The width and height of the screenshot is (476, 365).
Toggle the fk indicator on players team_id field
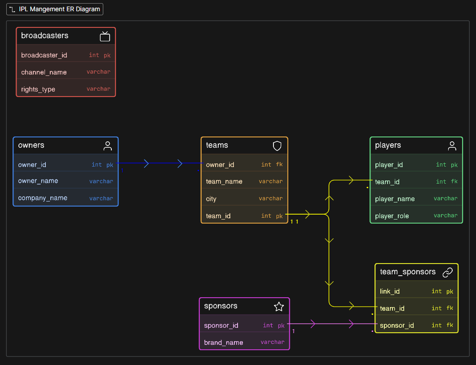pos(454,181)
